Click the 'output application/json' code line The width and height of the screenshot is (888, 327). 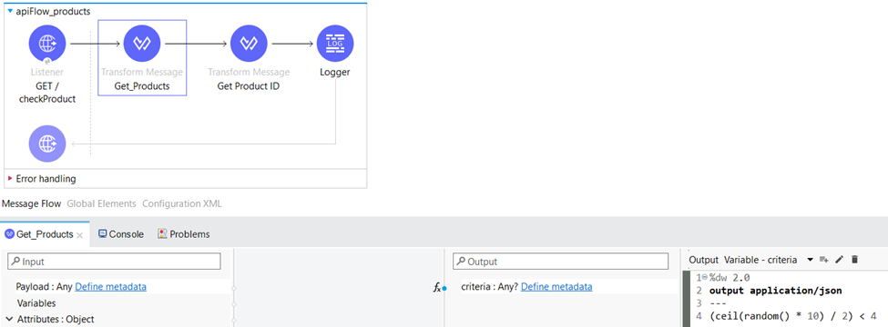[775, 291]
